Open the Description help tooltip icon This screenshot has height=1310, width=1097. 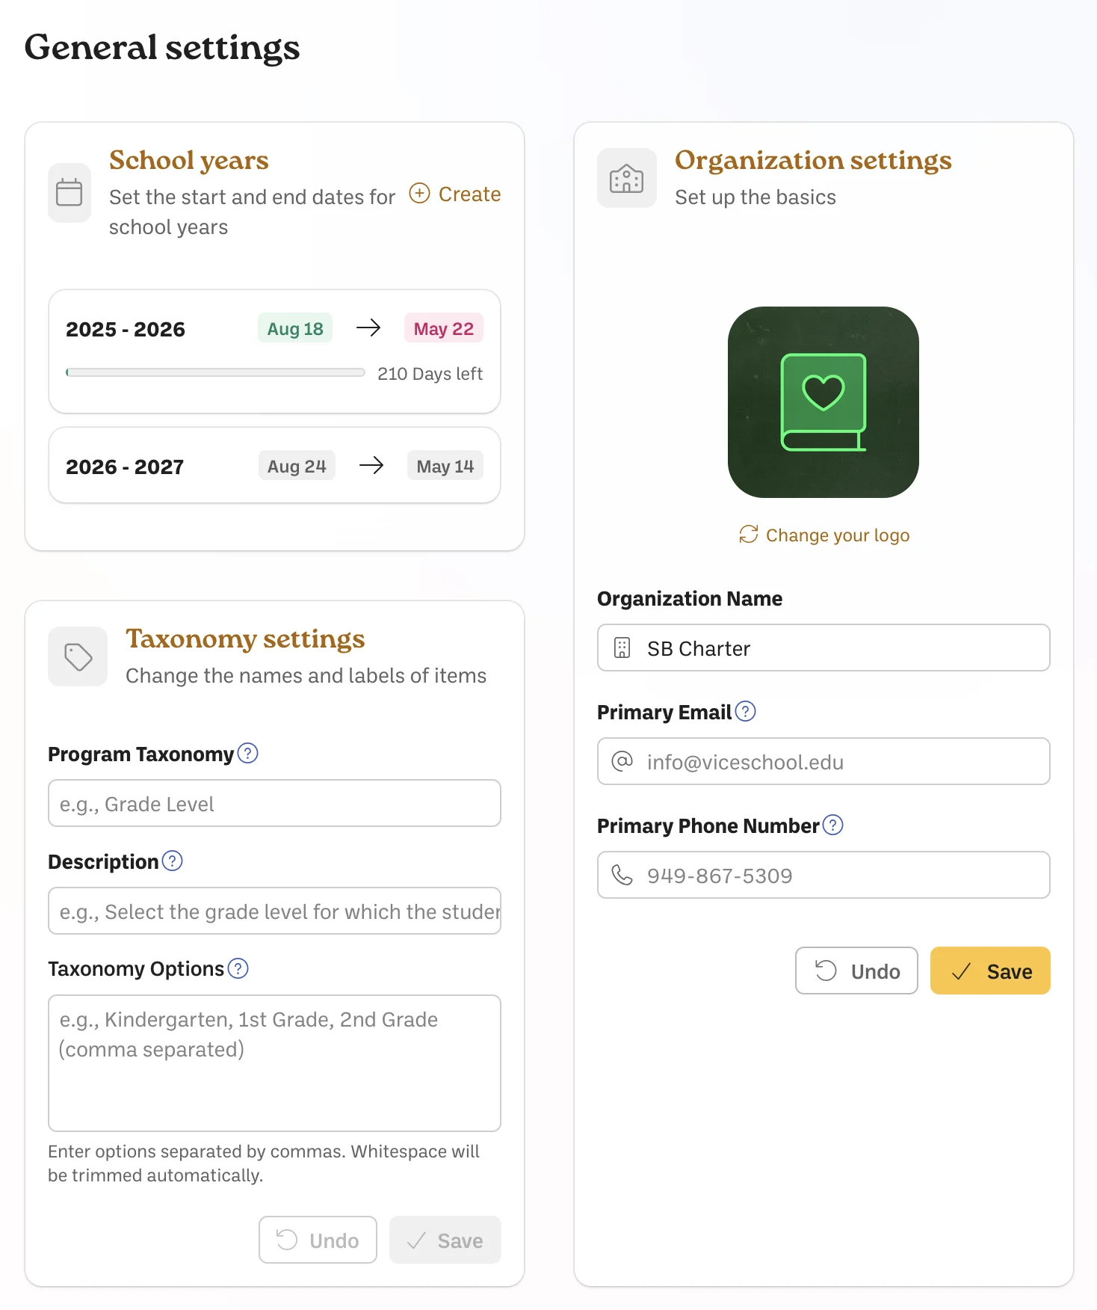coord(173,861)
